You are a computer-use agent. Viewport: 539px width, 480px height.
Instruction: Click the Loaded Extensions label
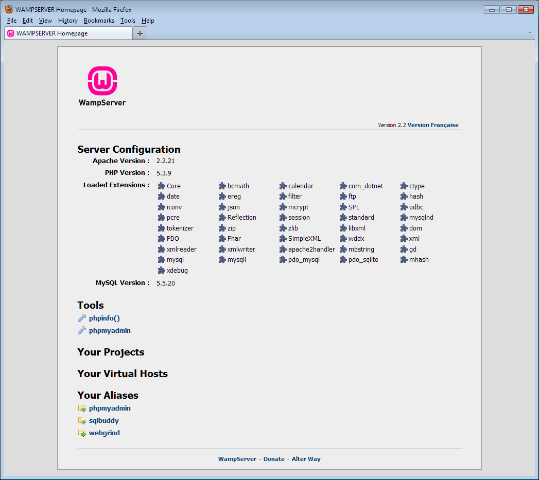pyautogui.click(x=116, y=185)
